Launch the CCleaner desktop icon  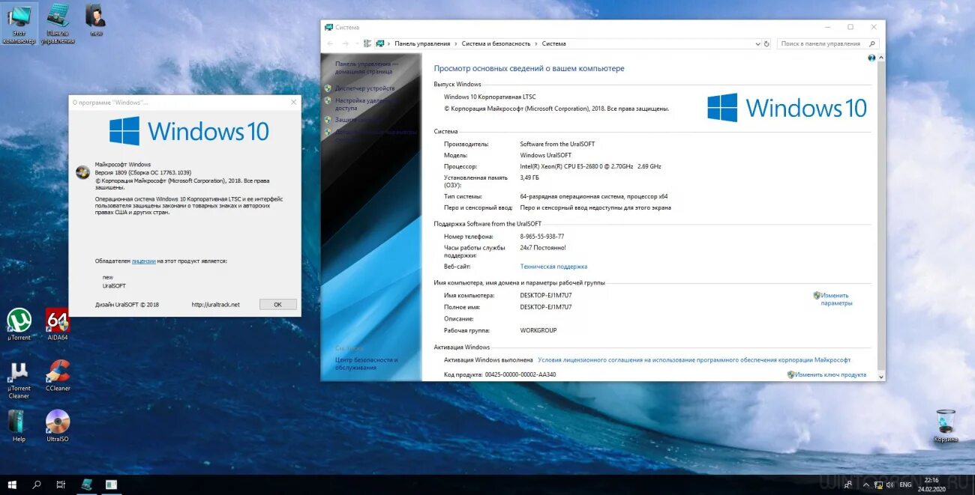(58, 375)
